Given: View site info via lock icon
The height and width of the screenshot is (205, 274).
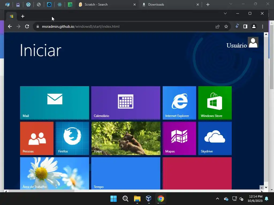Looking at the screenshot, I should click(37, 26).
